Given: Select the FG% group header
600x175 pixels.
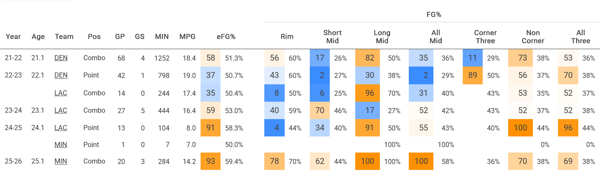Looking at the screenshot, I should [x=434, y=15].
